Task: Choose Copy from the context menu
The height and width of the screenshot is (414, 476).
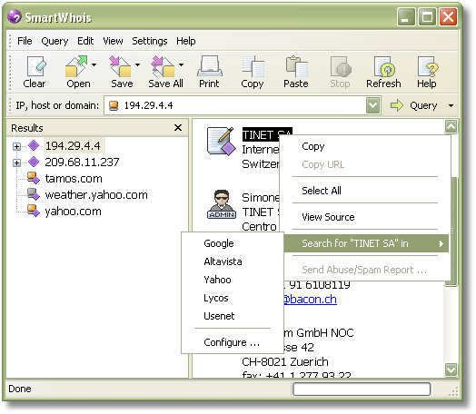Action: 366,146
